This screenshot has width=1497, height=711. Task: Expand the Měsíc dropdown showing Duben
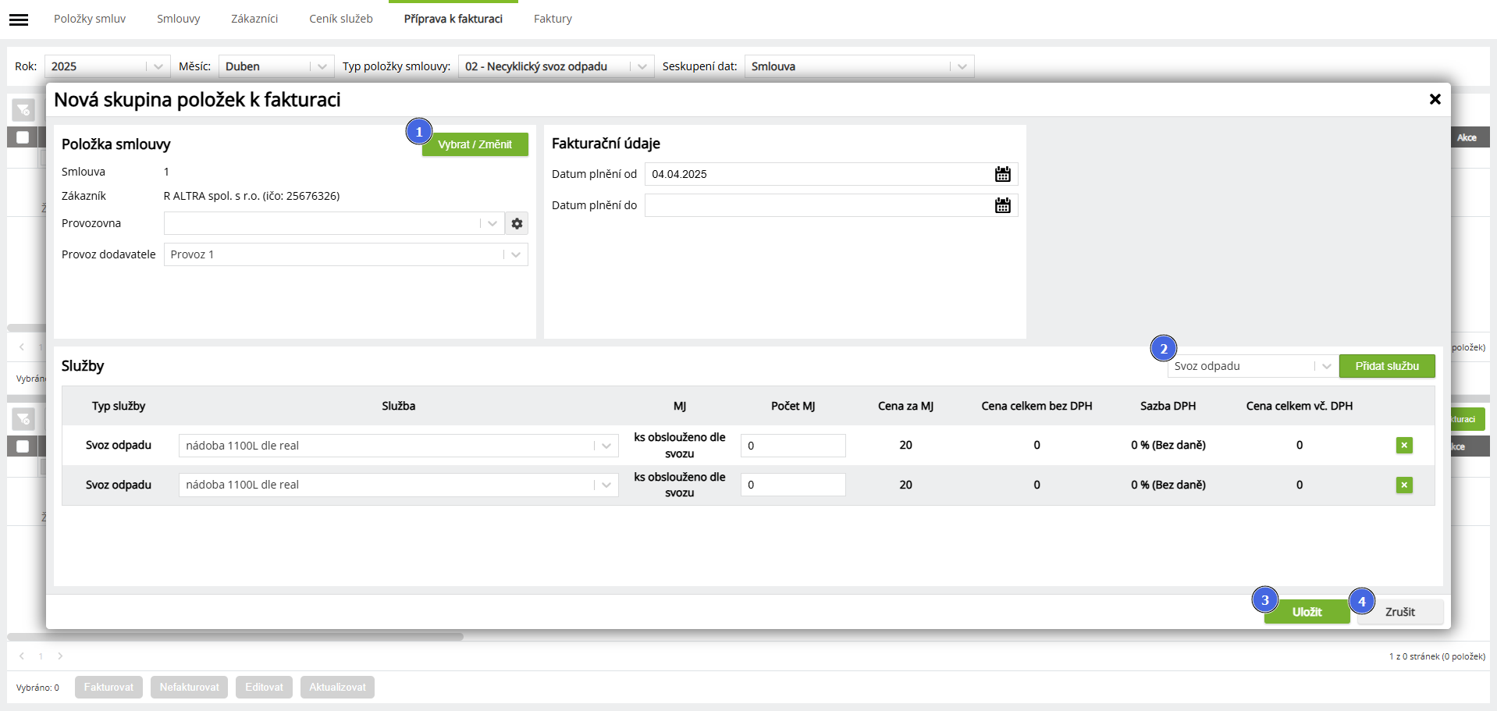click(x=276, y=66)
